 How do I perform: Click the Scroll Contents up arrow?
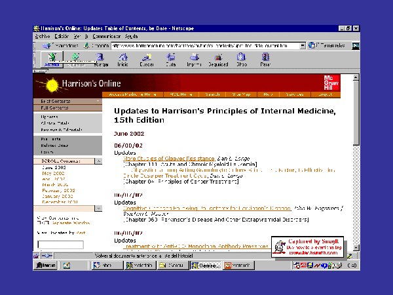coord(98,161)
